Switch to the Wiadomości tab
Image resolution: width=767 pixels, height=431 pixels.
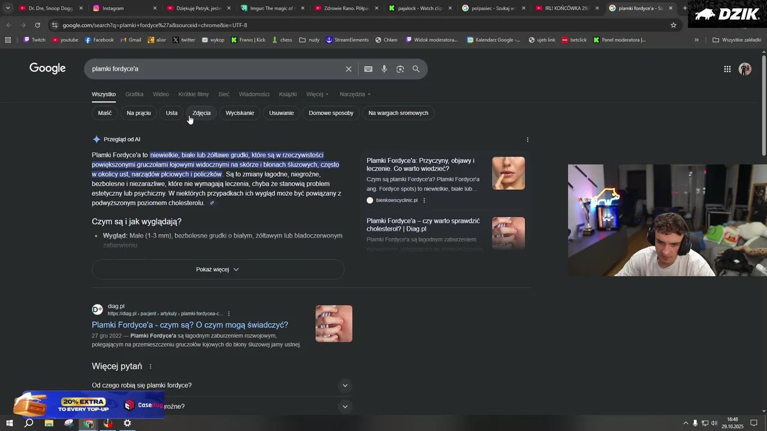(254, 94)
